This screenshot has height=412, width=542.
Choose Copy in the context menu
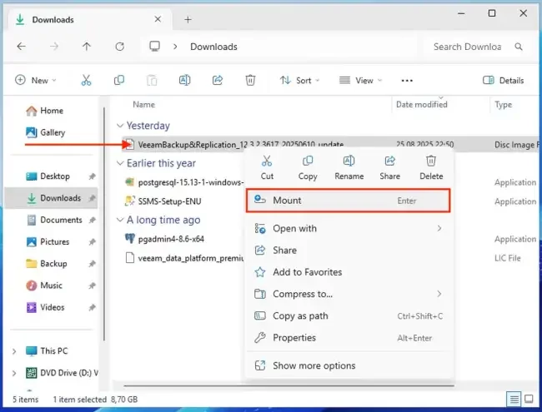coord(308,167)
